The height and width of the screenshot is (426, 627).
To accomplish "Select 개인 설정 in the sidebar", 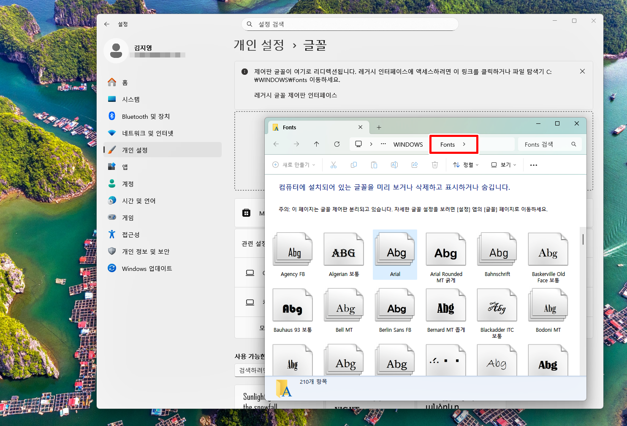I will (x=163, y=150).
